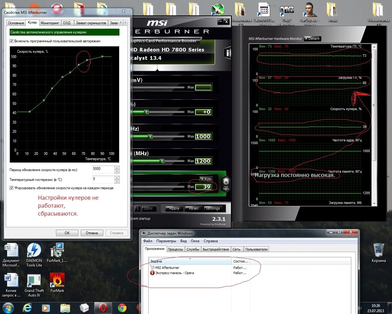Click Apply in MSI Afterburner
This screenshot has height=314, width=392.
click(174, 209)
